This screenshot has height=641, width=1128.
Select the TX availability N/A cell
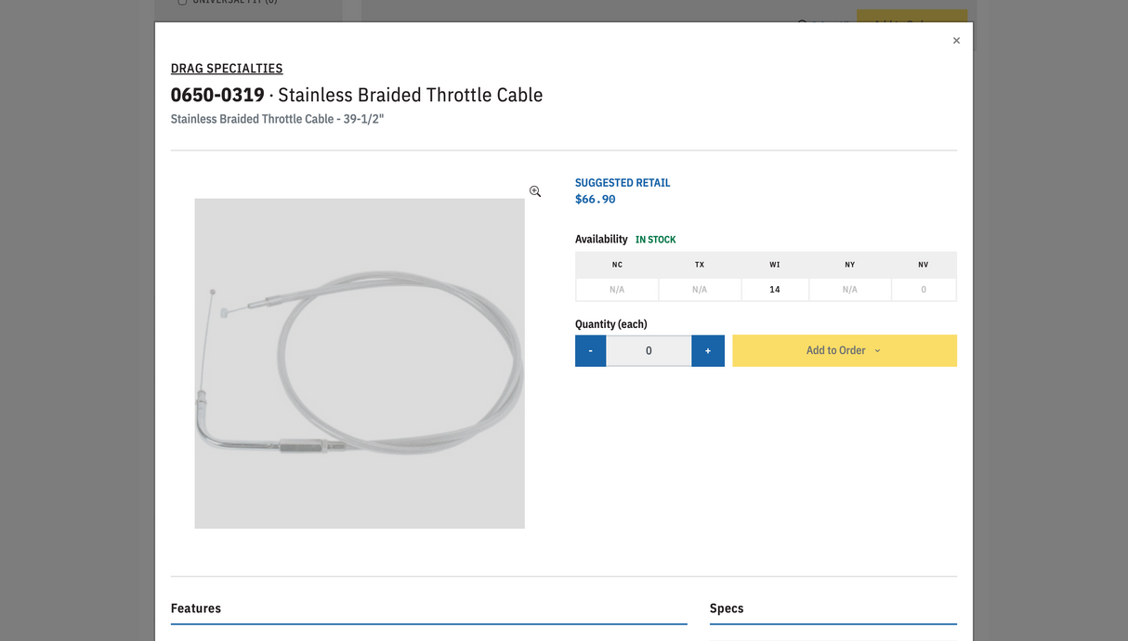click(x=700, y=290)
